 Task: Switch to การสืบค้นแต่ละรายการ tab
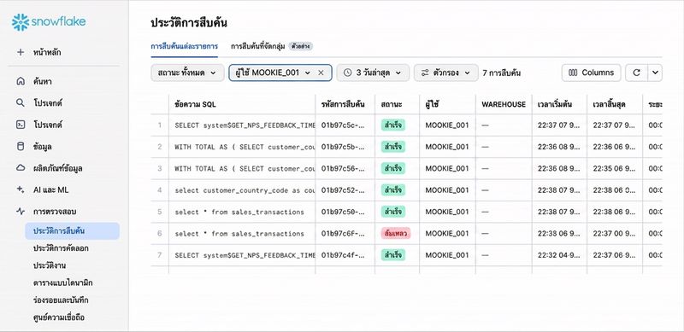[184, 46]
